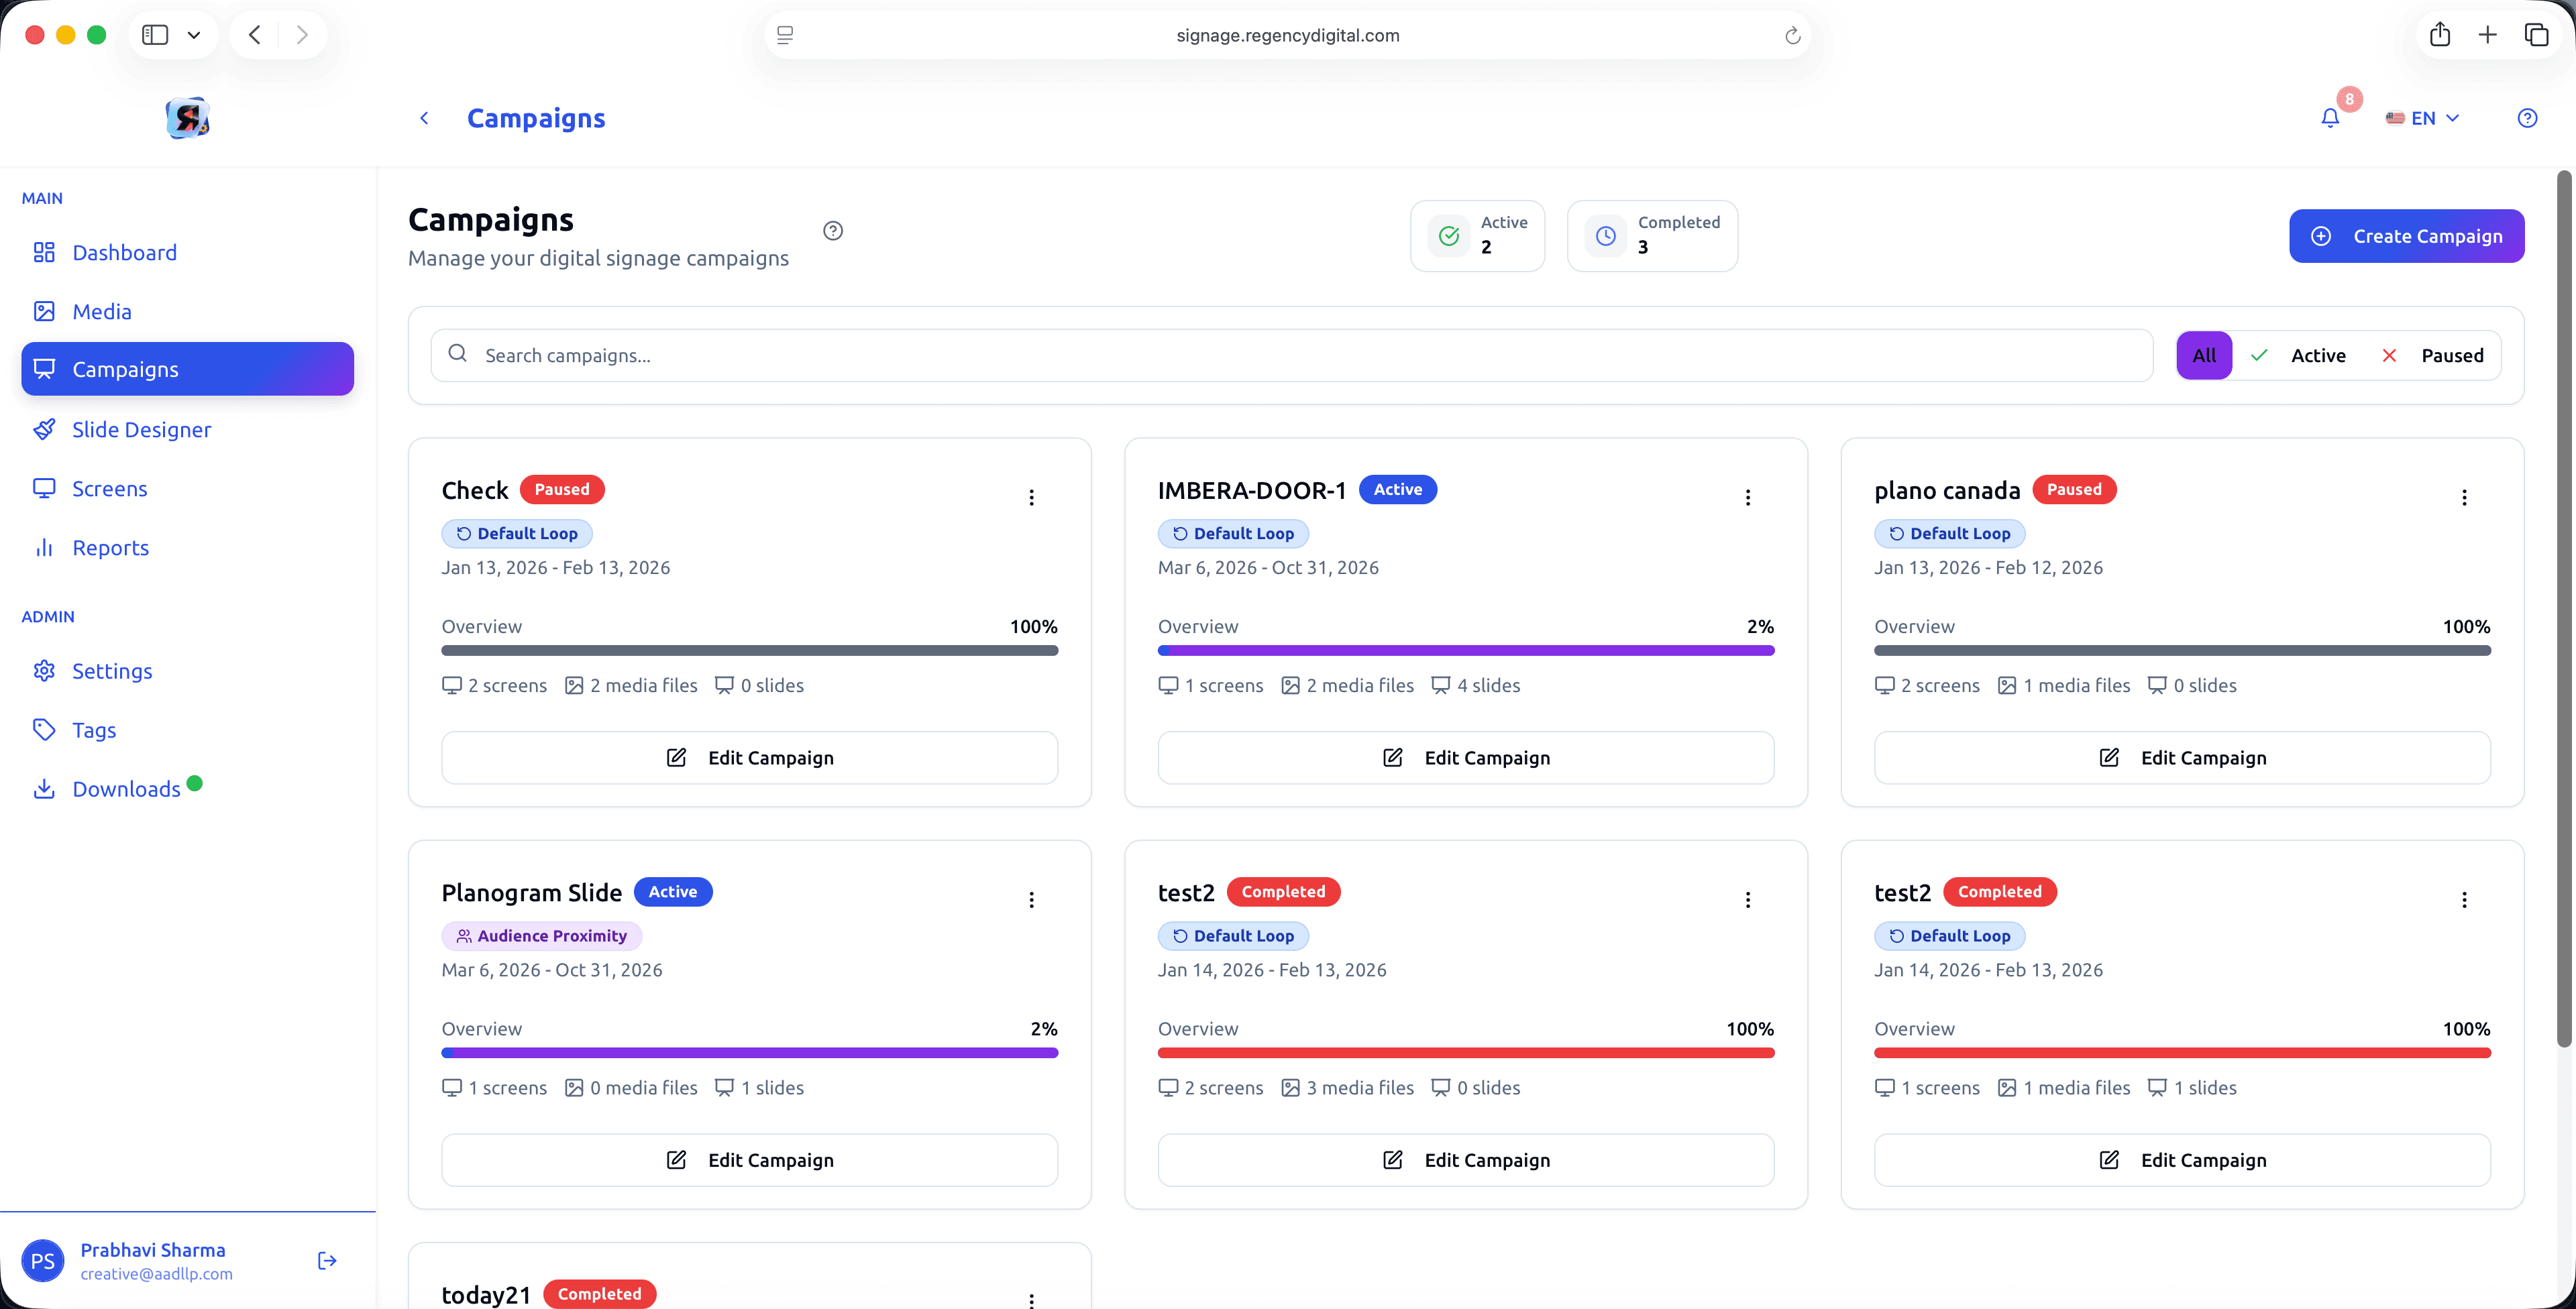Expand the EN language dropdown
The image size is (2576, 1309).
pyautogui.click(x=2423, y=118)
